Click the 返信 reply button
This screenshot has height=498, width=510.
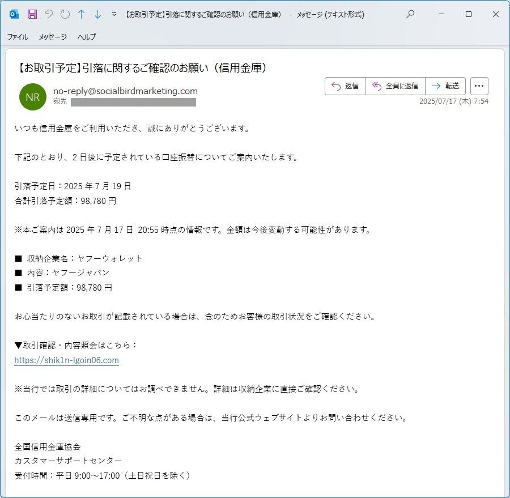[x=345, y=86]
